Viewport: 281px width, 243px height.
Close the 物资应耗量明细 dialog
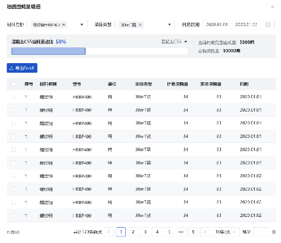coord(273,7)
